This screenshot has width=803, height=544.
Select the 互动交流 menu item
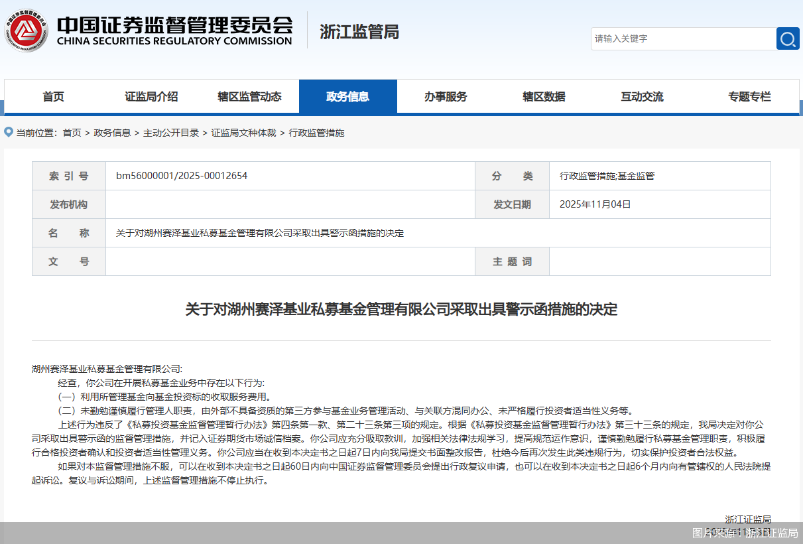click(642, 96)
